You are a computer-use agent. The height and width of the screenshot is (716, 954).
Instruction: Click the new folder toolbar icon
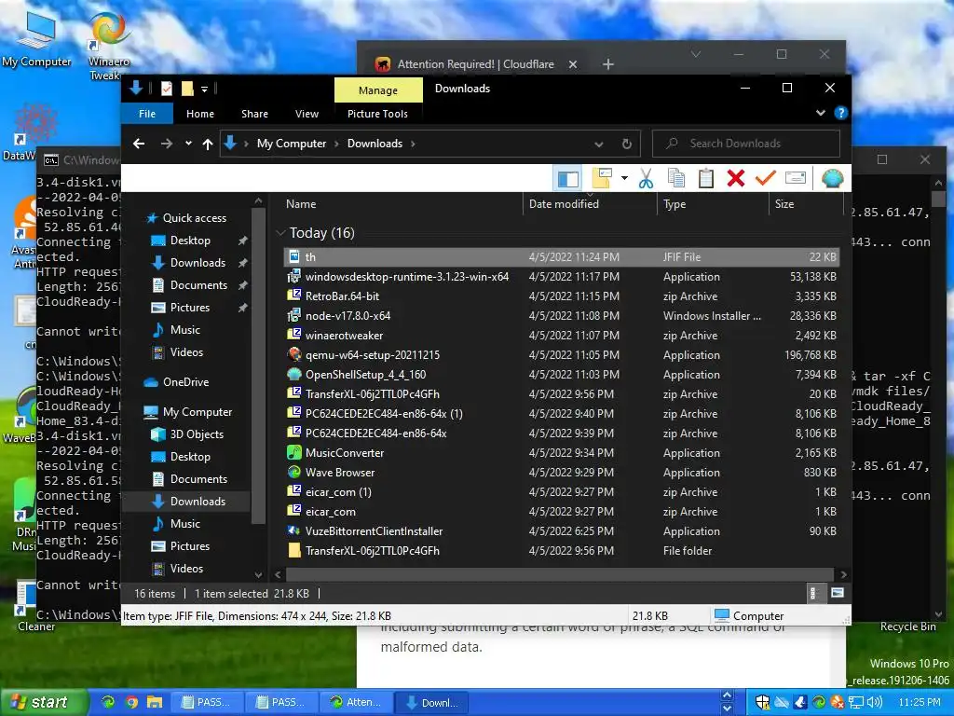[x=602, y=178]
